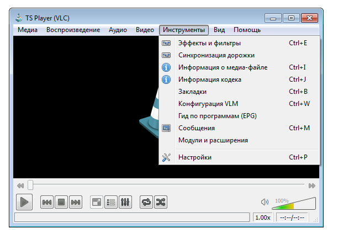338x239 pixels.
Task: Open Настройки preferences
Action: click(x=239, y=157)
